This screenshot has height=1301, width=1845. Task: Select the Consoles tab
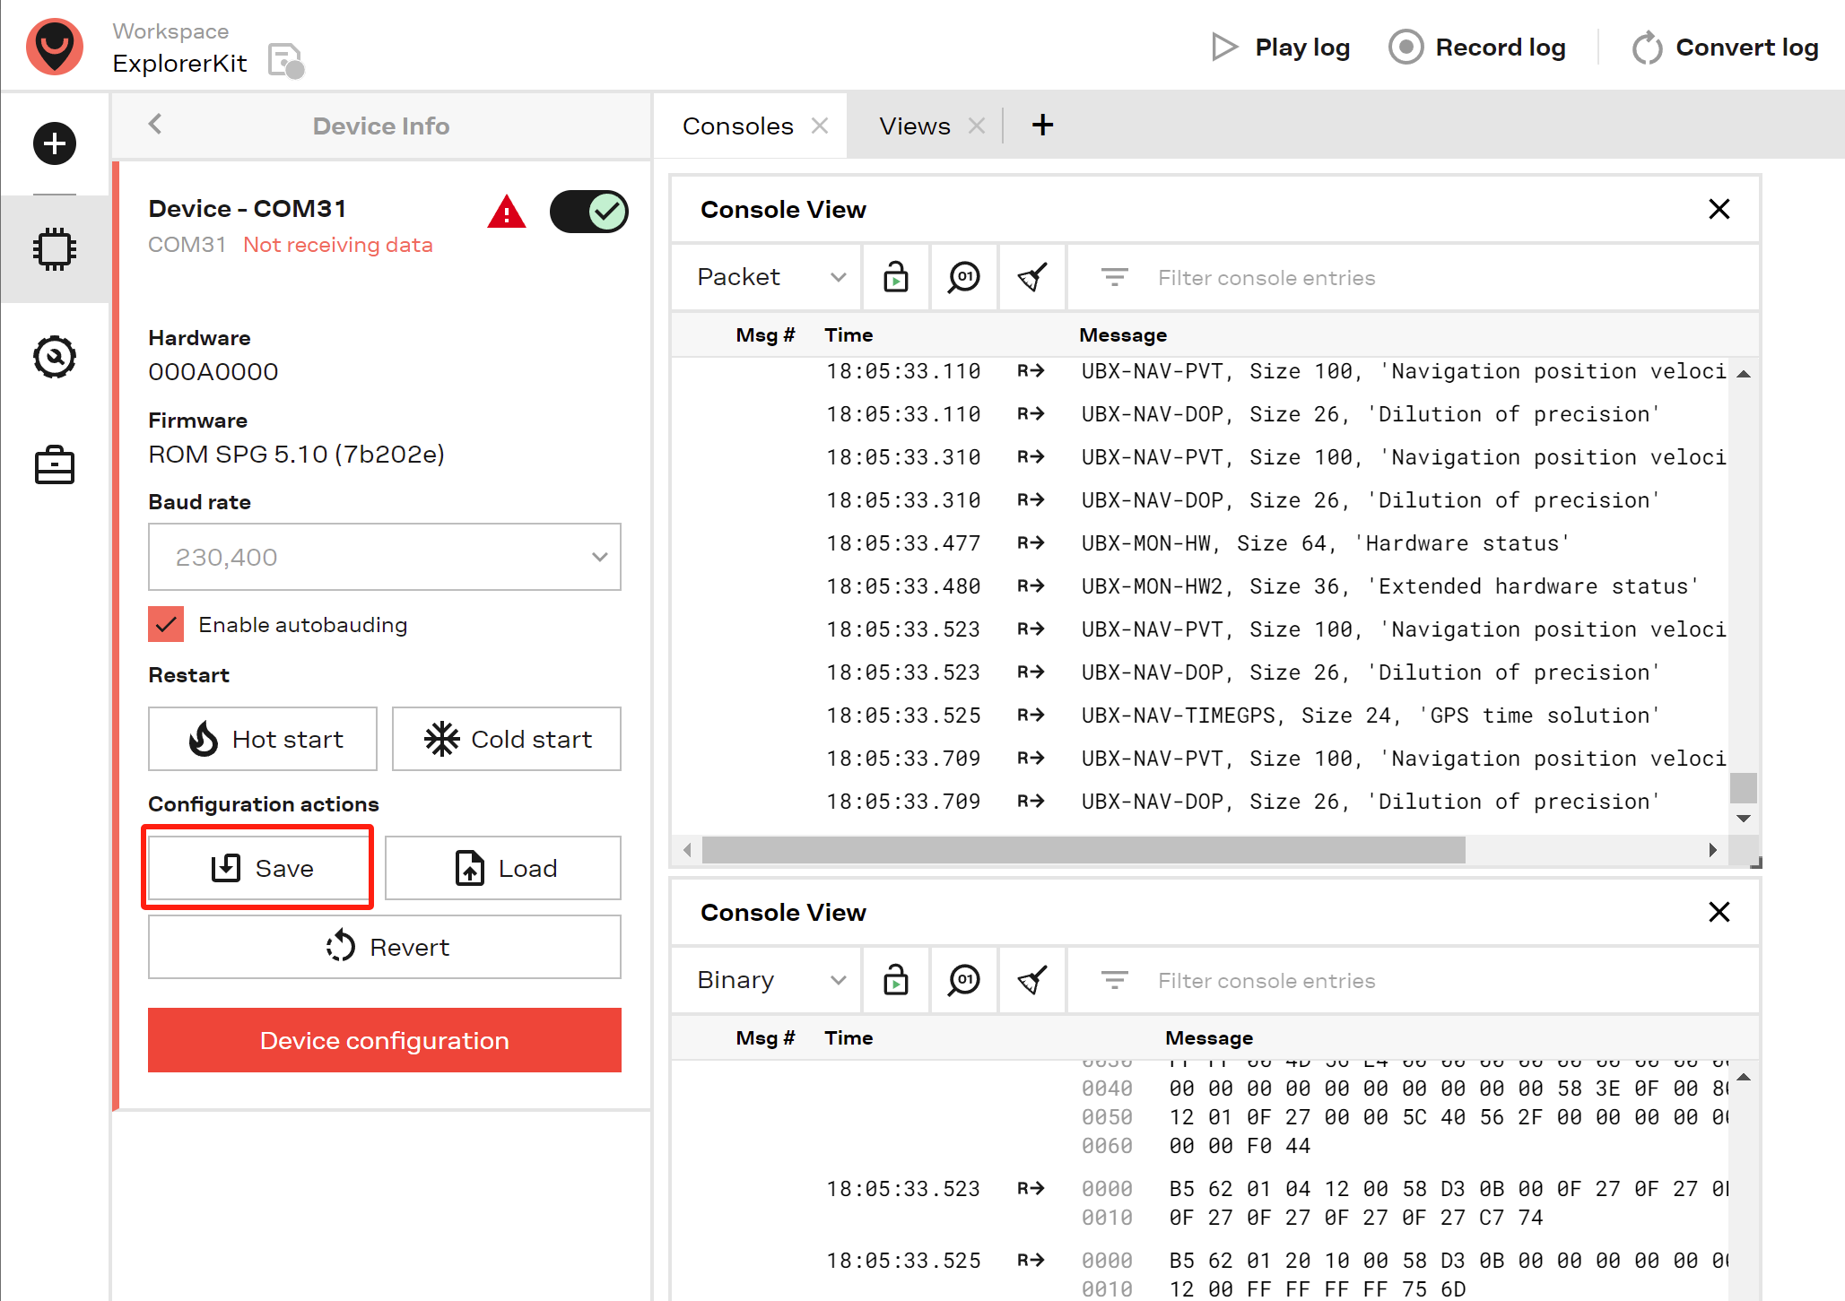click(x=737, y=126)
